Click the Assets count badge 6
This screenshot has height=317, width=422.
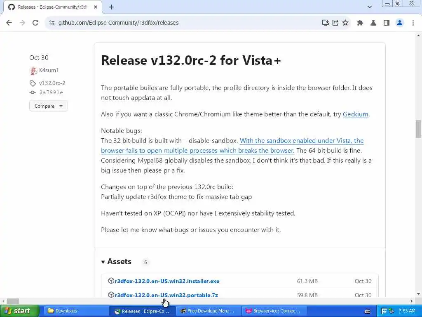click(145, 262)
